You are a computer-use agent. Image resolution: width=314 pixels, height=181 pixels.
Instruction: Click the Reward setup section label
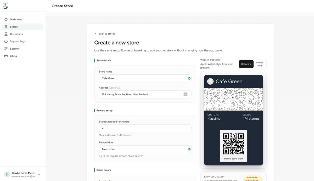[x=104, y=110]
